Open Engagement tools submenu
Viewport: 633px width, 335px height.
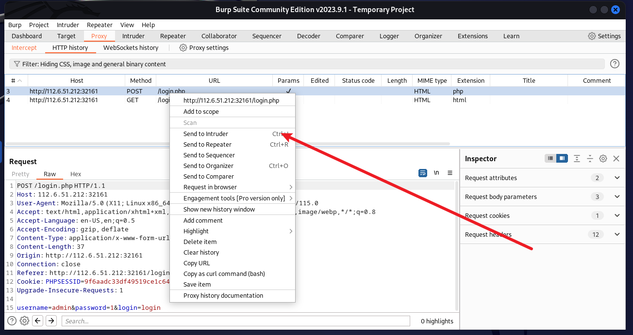233,198
